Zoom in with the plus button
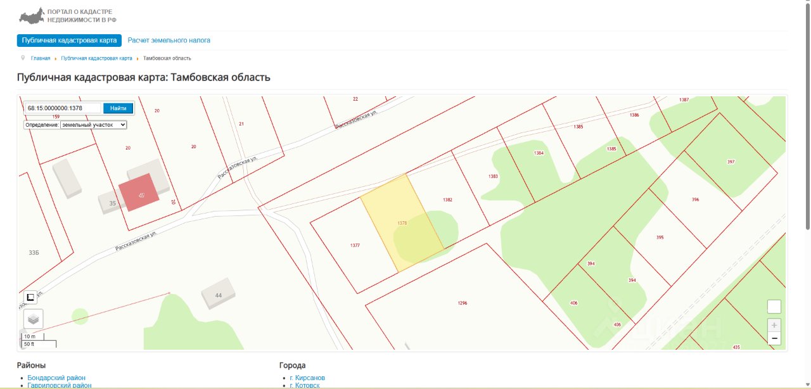Viewport: 811px width, 389px height. (774, 325)
